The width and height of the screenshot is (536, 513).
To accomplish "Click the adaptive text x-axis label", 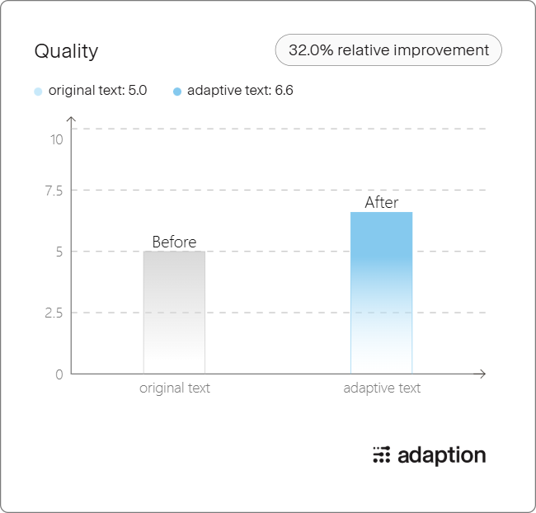I will tap(382, 388).
